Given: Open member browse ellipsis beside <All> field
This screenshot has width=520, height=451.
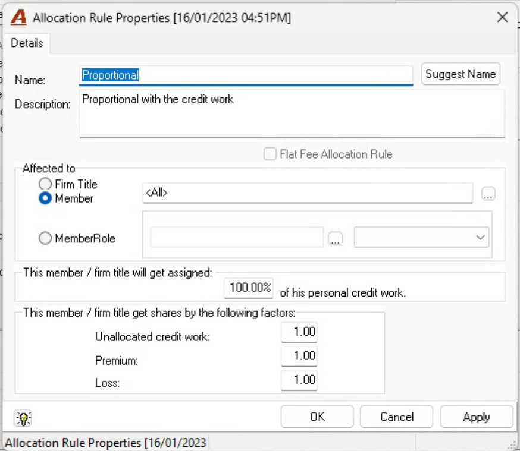Looking at the screenshot, I should pyautogui.click(x=488, y=194).
